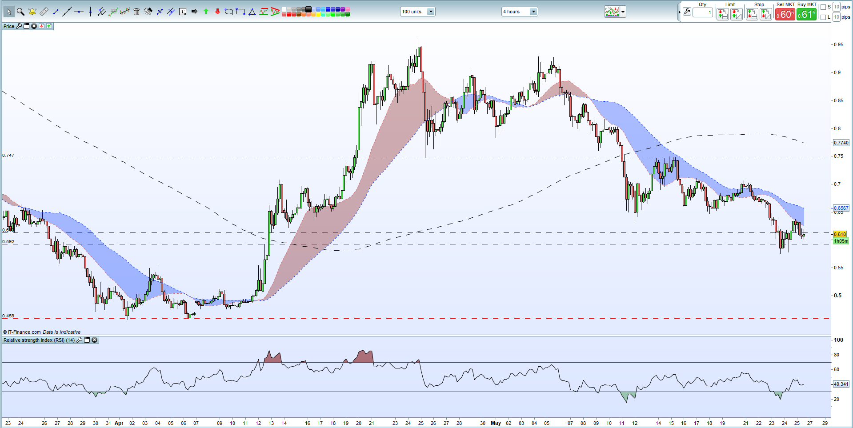Select the text annotation tool

183,12
